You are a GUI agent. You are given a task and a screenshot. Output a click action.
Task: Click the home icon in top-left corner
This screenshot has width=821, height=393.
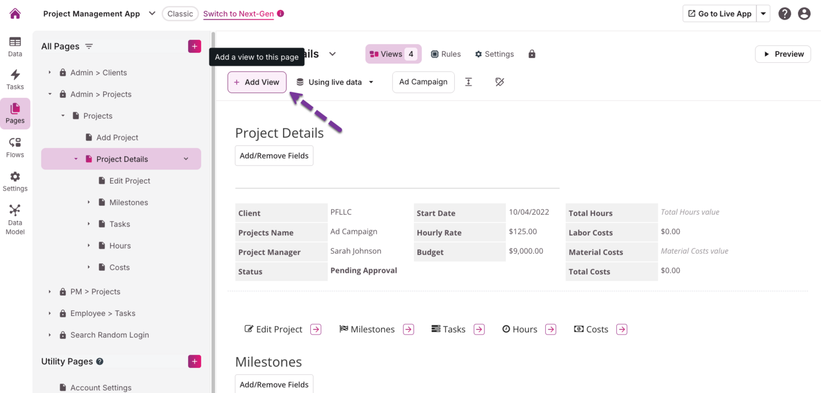pos(15,14)
